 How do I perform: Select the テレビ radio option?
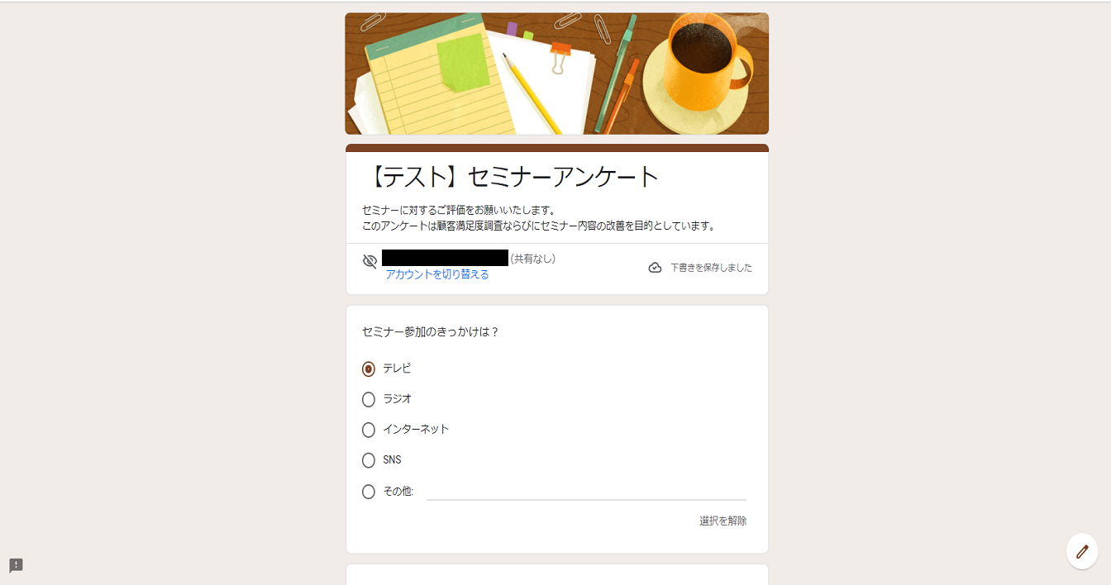click(369, 369)
